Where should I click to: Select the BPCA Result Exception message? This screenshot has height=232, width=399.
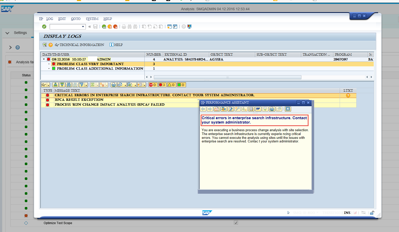pyautogui.click(x=79, y=100)
